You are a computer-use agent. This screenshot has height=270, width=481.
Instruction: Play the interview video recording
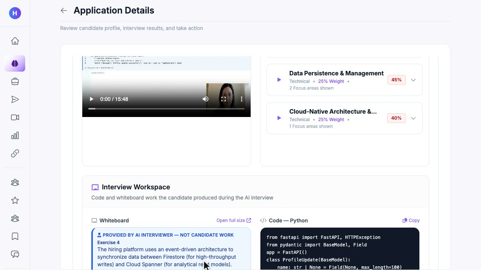(91, 99)
